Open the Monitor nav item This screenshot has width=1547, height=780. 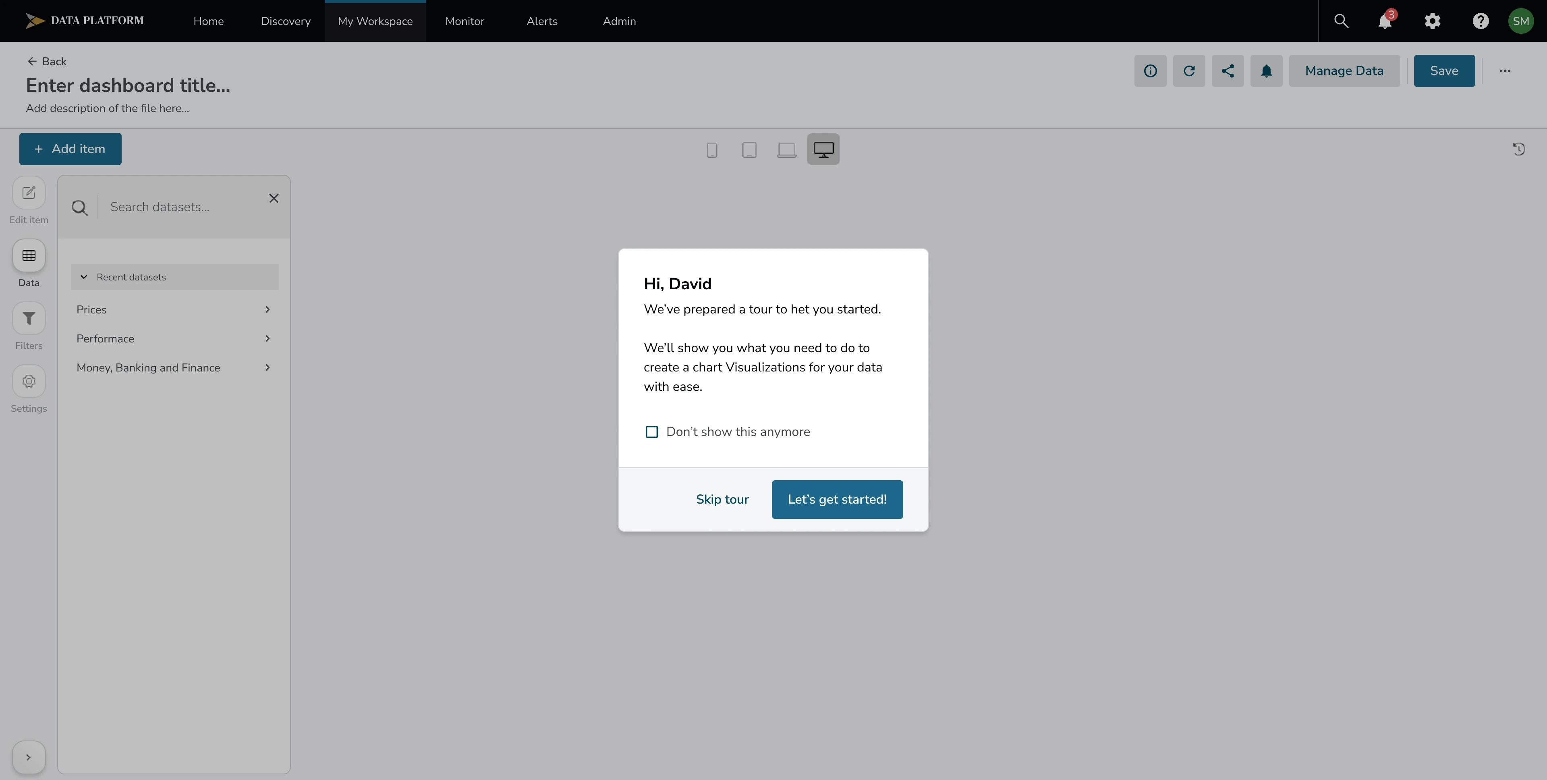[465, 21]
